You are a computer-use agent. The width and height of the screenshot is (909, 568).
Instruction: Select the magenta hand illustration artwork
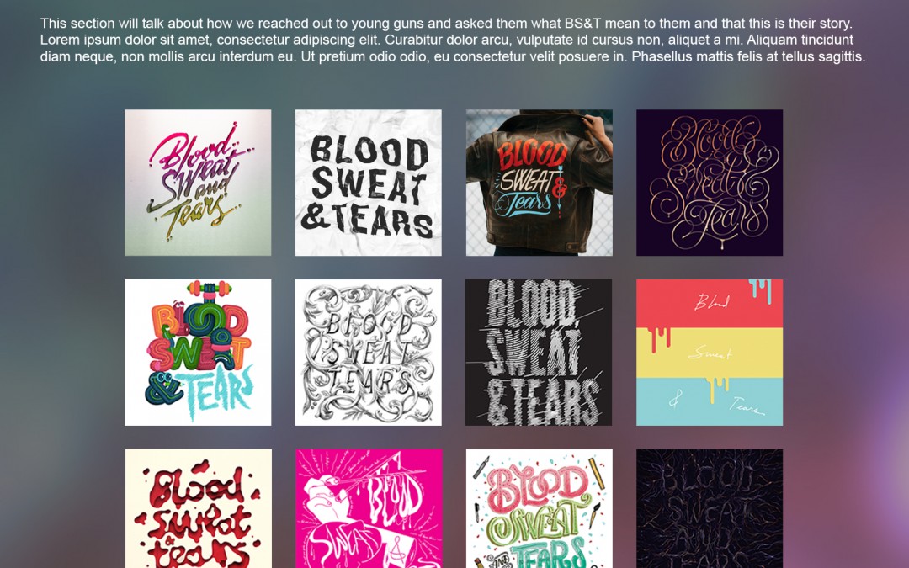pos(369,508)
